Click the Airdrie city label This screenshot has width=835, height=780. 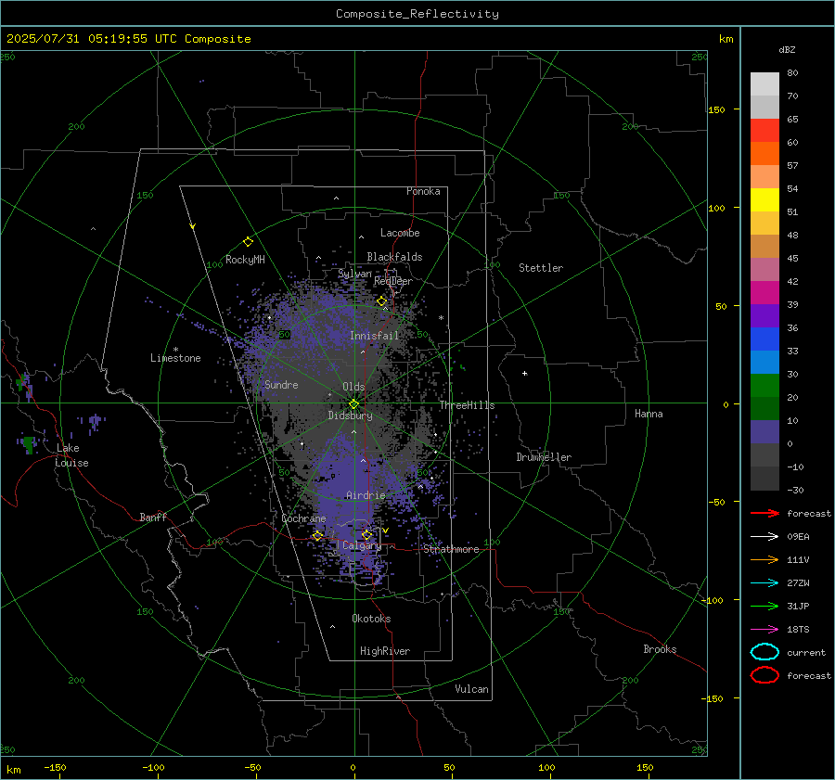coord(366,495)
